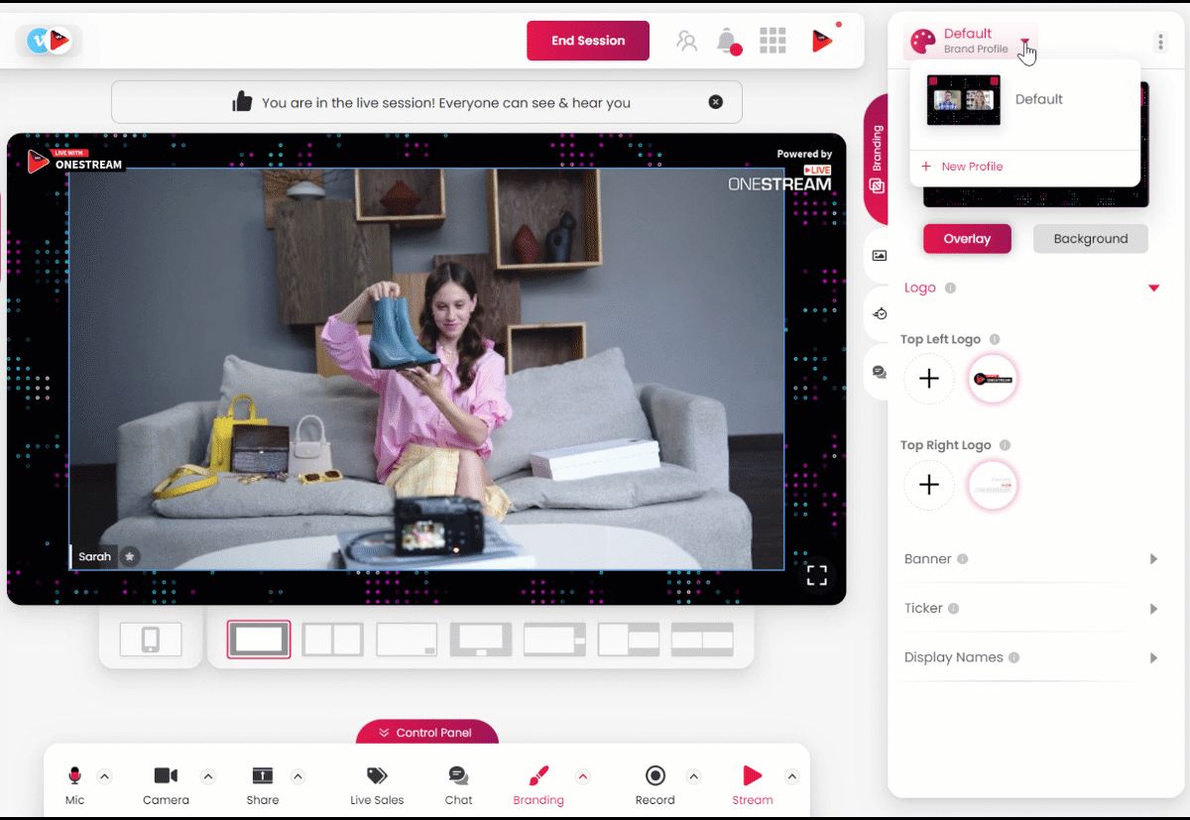The height and width of the screenshot is (820, 1190).
Task: Click the notification bell icon
Action: [727, 41]
